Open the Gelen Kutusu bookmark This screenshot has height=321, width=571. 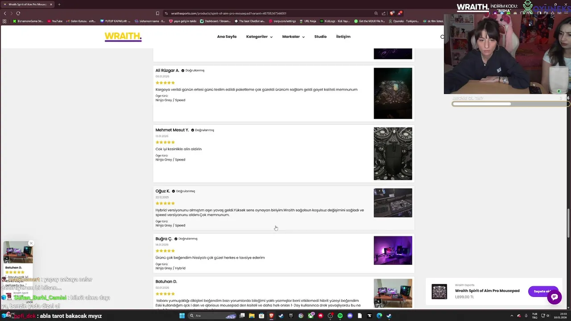pos(81,21)
